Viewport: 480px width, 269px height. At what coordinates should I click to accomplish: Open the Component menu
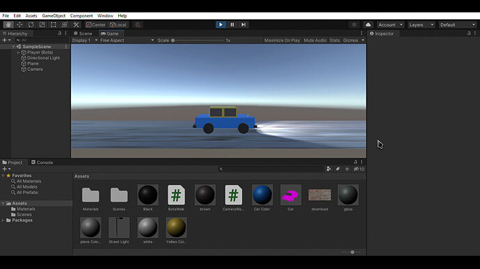(81, 16)
